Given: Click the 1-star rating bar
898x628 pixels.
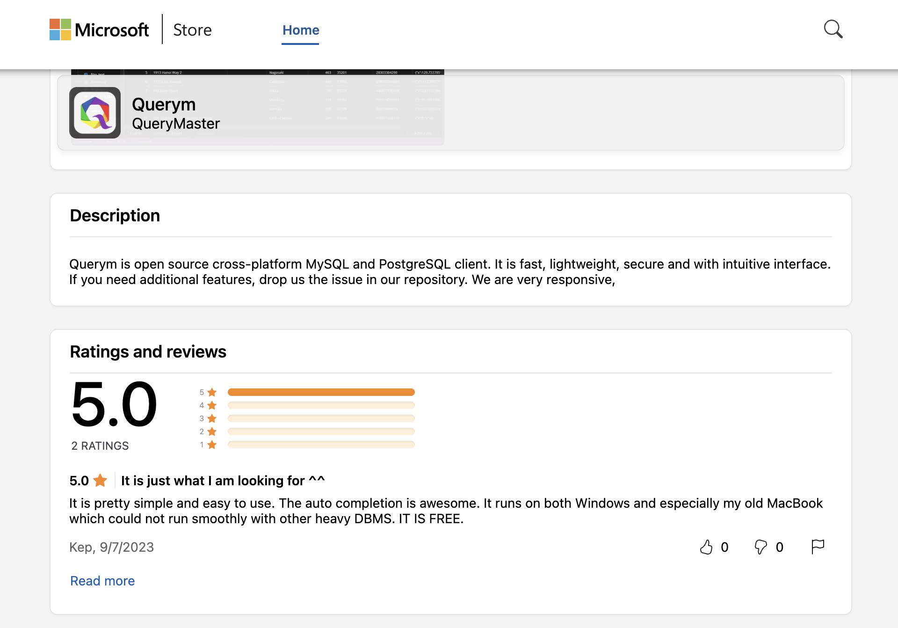Looking at the screenshot, I should click(x=321, y=445).
